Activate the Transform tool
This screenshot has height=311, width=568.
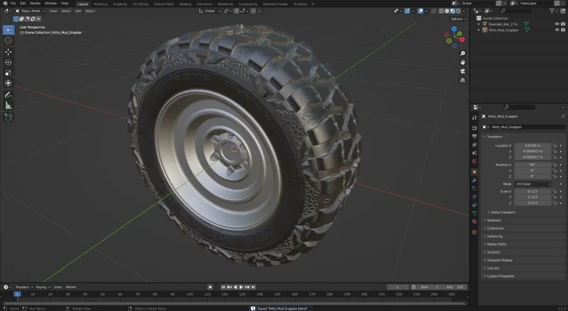click(9, 83)
